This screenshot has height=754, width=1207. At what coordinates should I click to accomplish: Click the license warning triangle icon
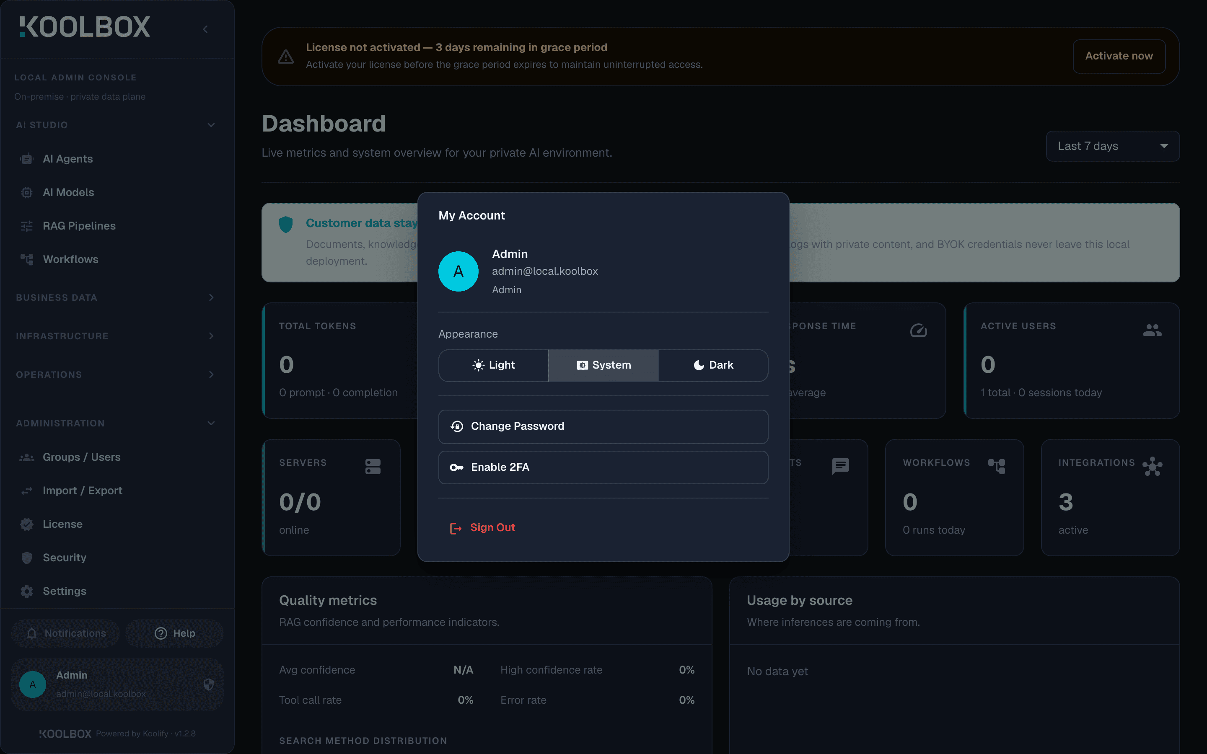click(286, 57)
